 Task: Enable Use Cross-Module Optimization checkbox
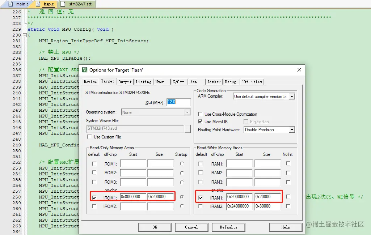(x=200, y=114)
